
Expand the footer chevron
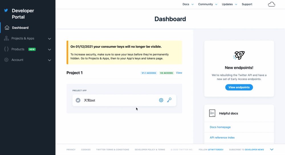[272, 150]
